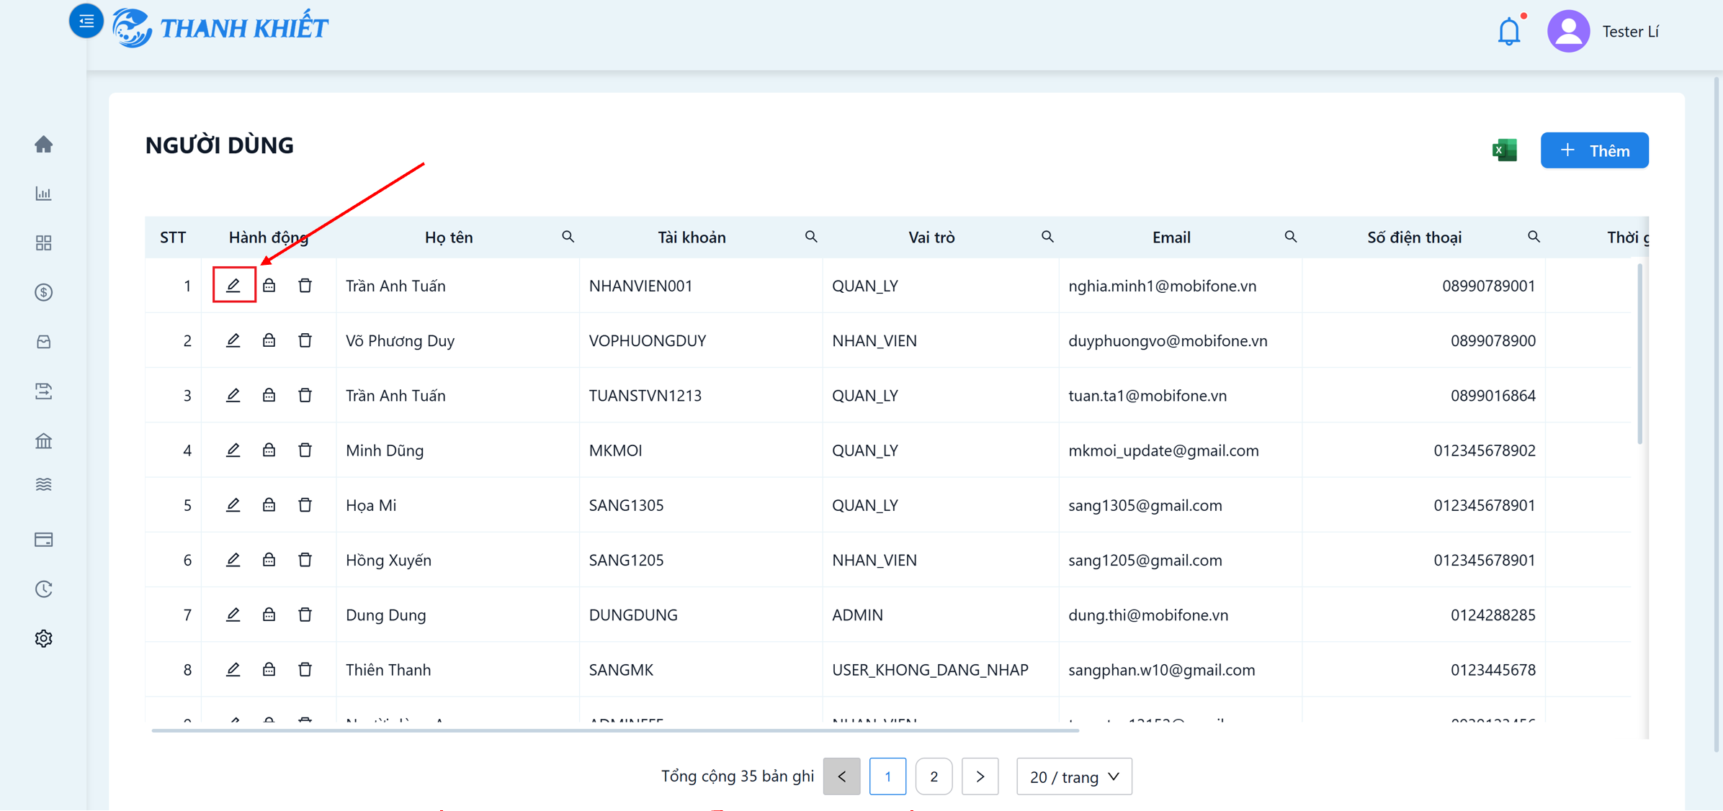The width and height of the screenshot is (1723, 811).
Task: Lock the account VOPHUONGDUY
Action: click(269, 340)
